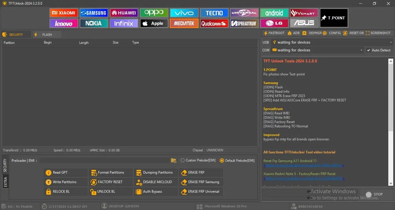The image size is (395, 210).
Task: Click the log panel scrollbar up arrow
Action: tap(391, 61)
